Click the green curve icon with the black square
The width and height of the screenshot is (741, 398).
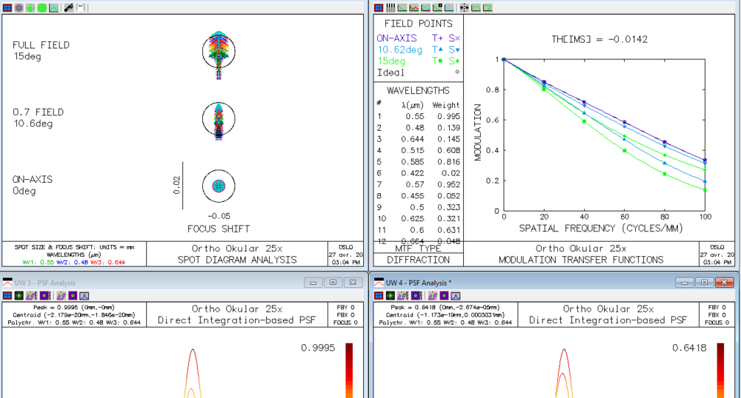pyautogui.click(x=438, y=8)
